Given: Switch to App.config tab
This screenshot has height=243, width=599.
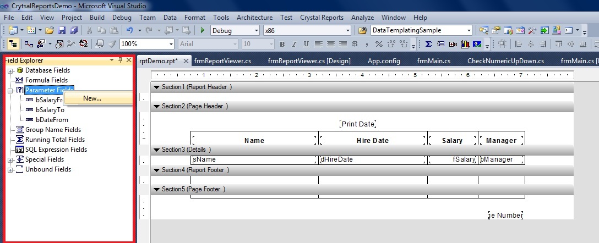Looking at the screenshot, I should click(x=384, y=61).
